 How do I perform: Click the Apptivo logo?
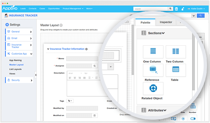(10, 8)
